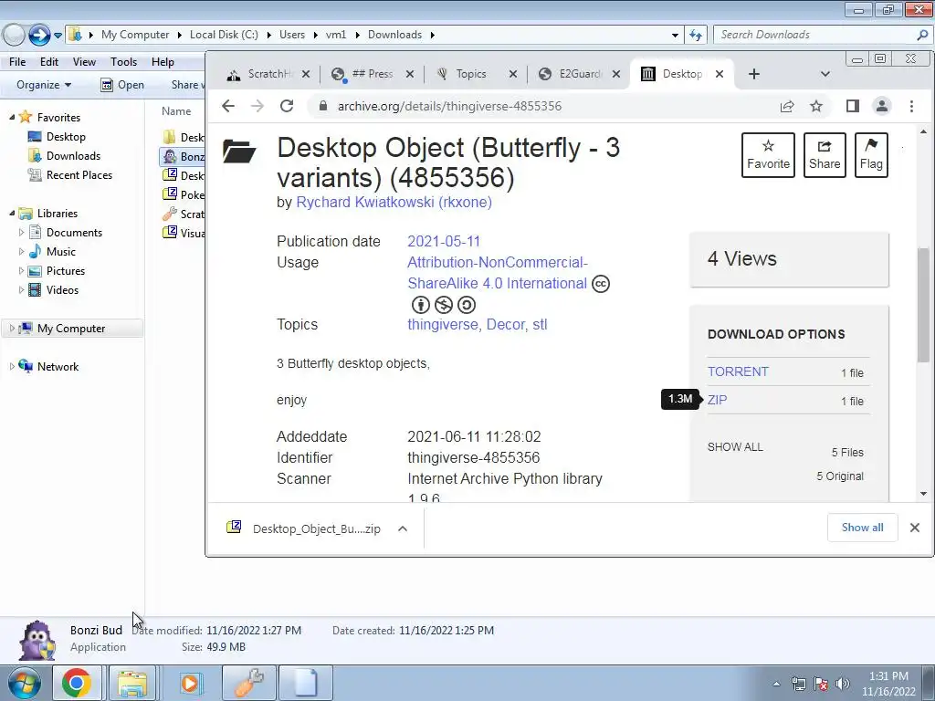The image size is (935, 701).
Task: Expand the Music library node
Action: (22, 252)
